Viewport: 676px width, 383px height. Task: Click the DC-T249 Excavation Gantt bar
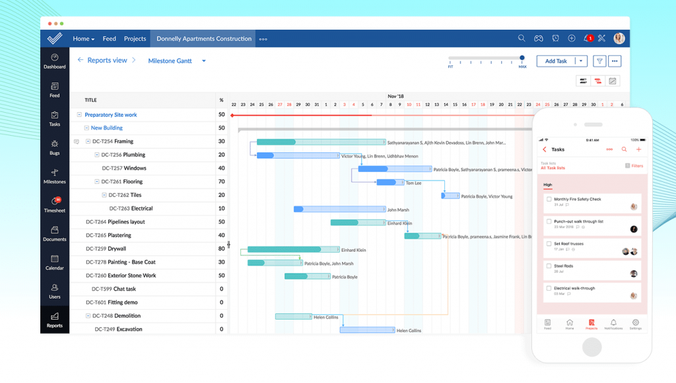[367, 330]
